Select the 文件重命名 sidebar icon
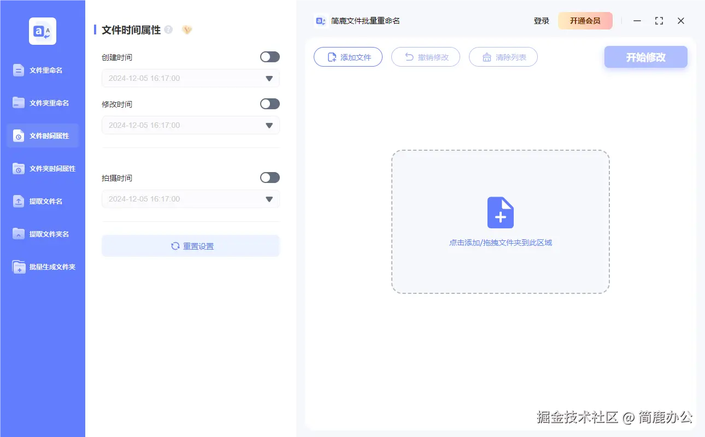 point(43,70)
